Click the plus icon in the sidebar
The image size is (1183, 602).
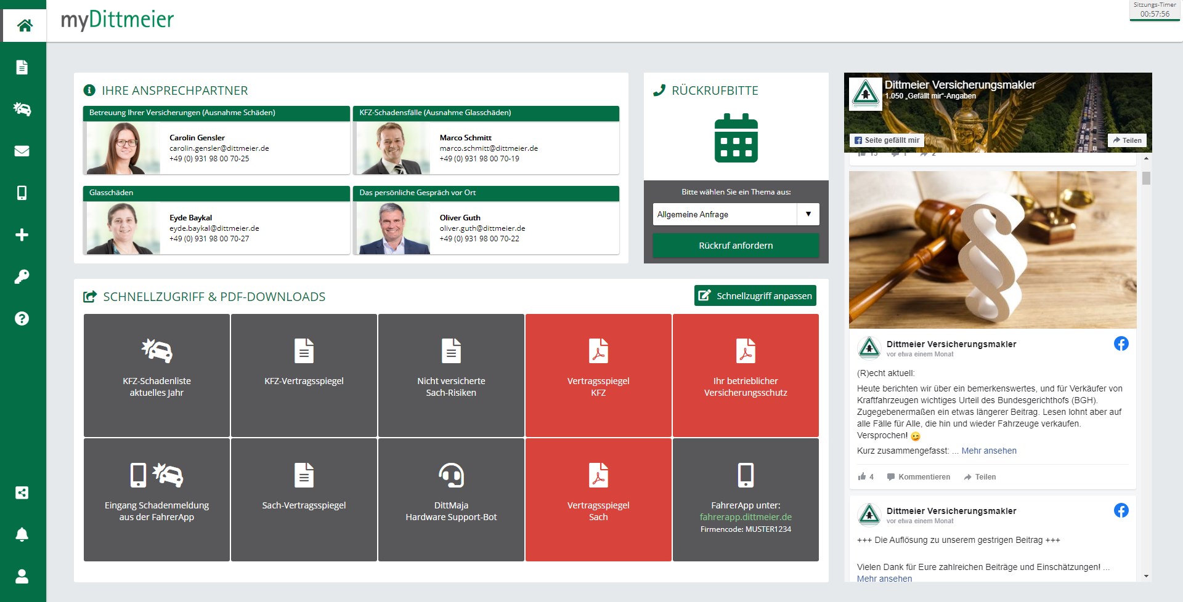coord(22,235)
